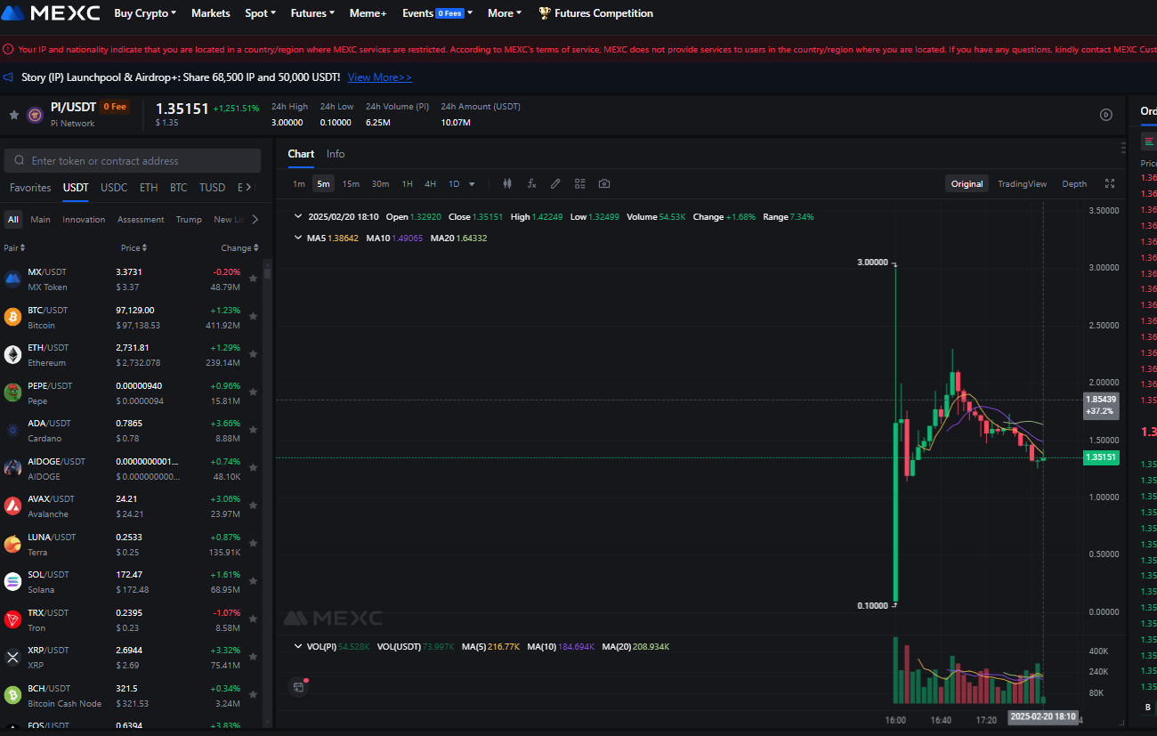
Task: Click the pair list scrollbar up arrow
Action: click(x=268, y=265)
